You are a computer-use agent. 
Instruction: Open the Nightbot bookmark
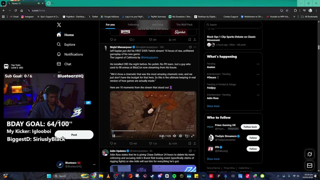(x=74, y=17)
